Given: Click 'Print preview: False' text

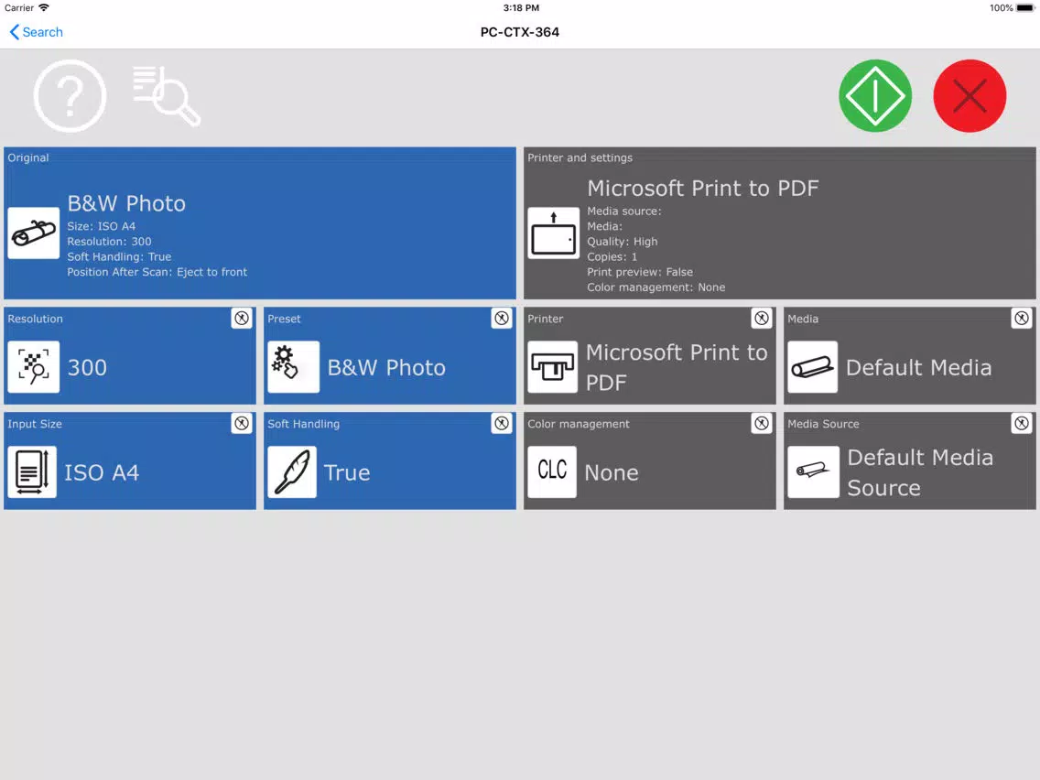Looking at the screenshot, I should 640,272.
